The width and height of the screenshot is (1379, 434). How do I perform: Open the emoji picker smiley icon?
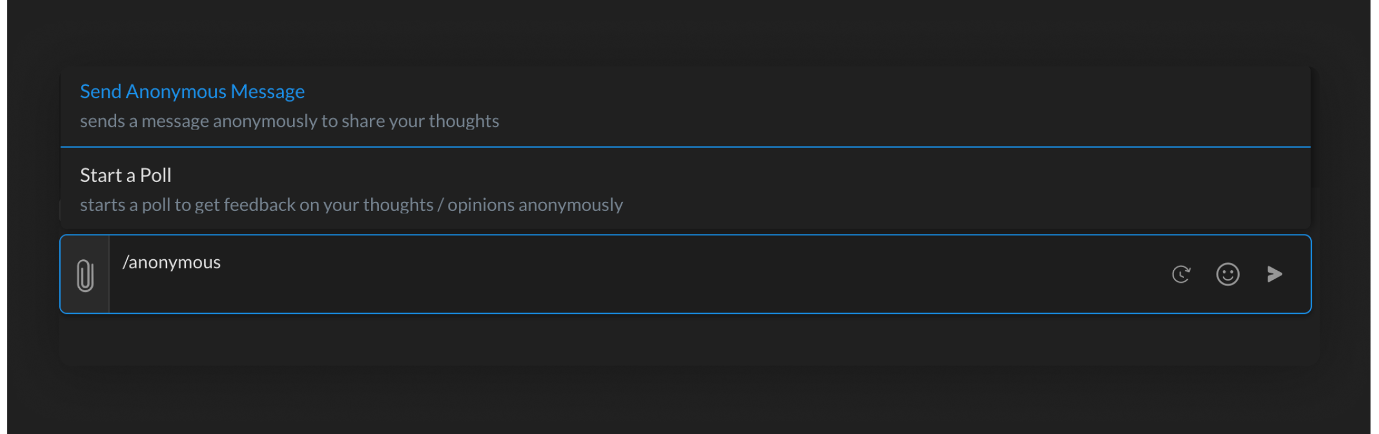coord(1228,274)
